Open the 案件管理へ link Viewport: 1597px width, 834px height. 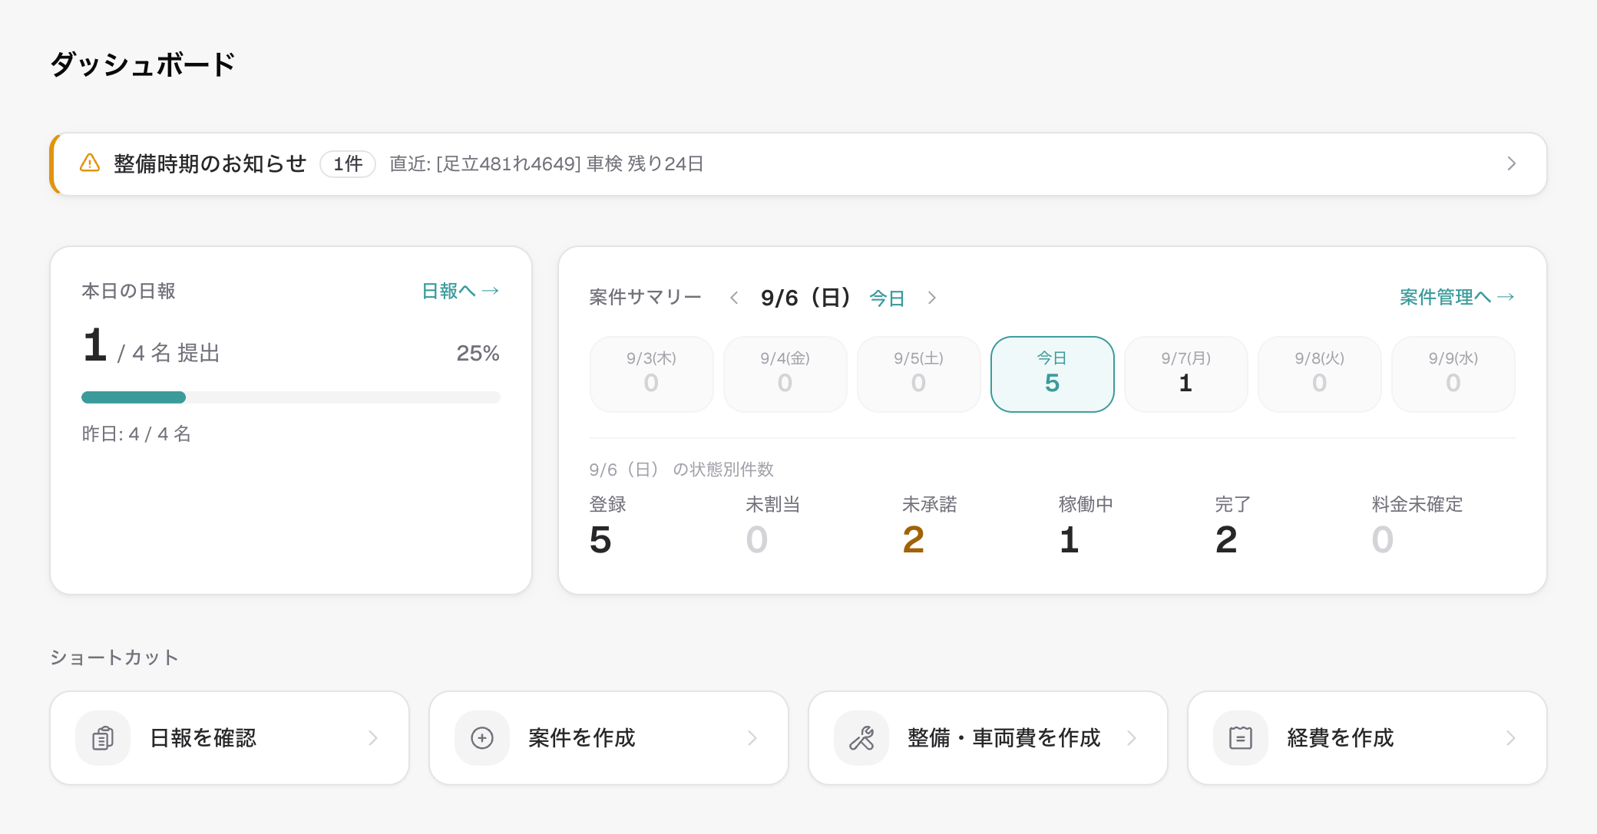click(1456, 297)
